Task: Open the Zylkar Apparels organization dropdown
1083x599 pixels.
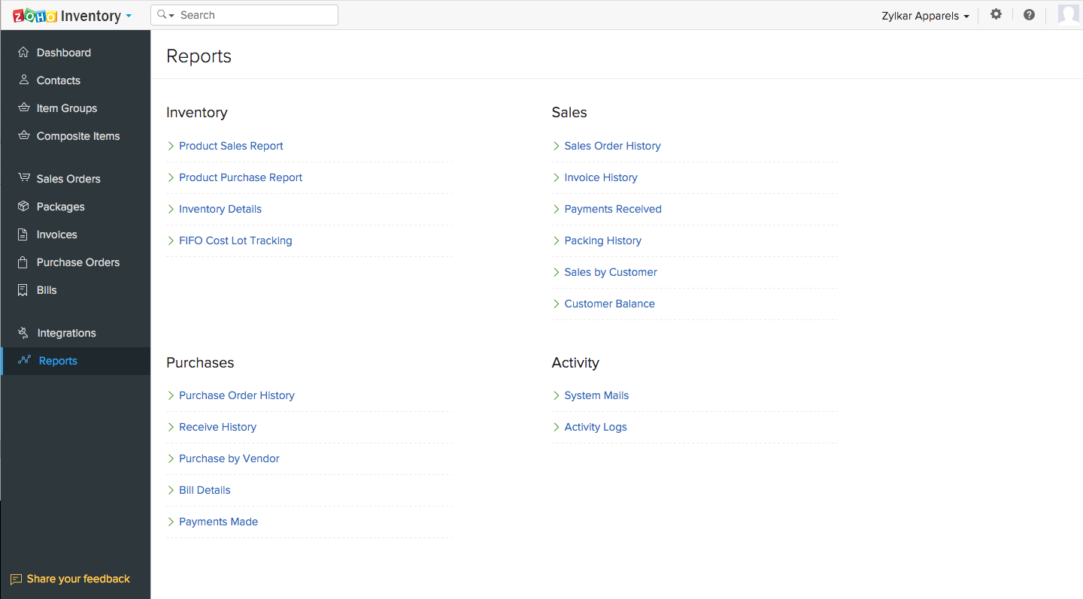Action: pos(924,15)
